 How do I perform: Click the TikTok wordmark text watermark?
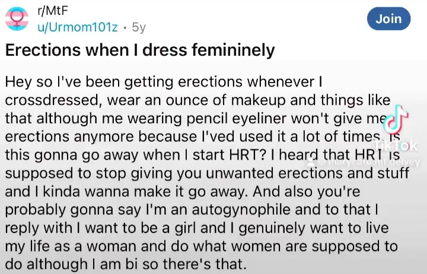tap(395, 146)
